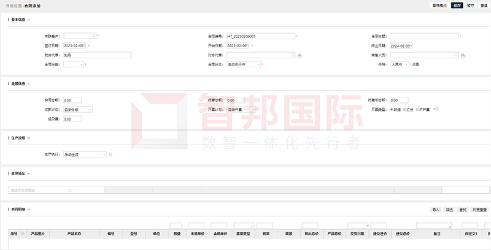Select the 不开票 invoice type radio

(417, 109)
